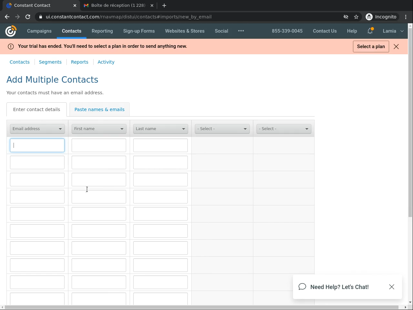Open the Campaigns menu
This screenshot has height=310, width=413.
pos(39,31)
